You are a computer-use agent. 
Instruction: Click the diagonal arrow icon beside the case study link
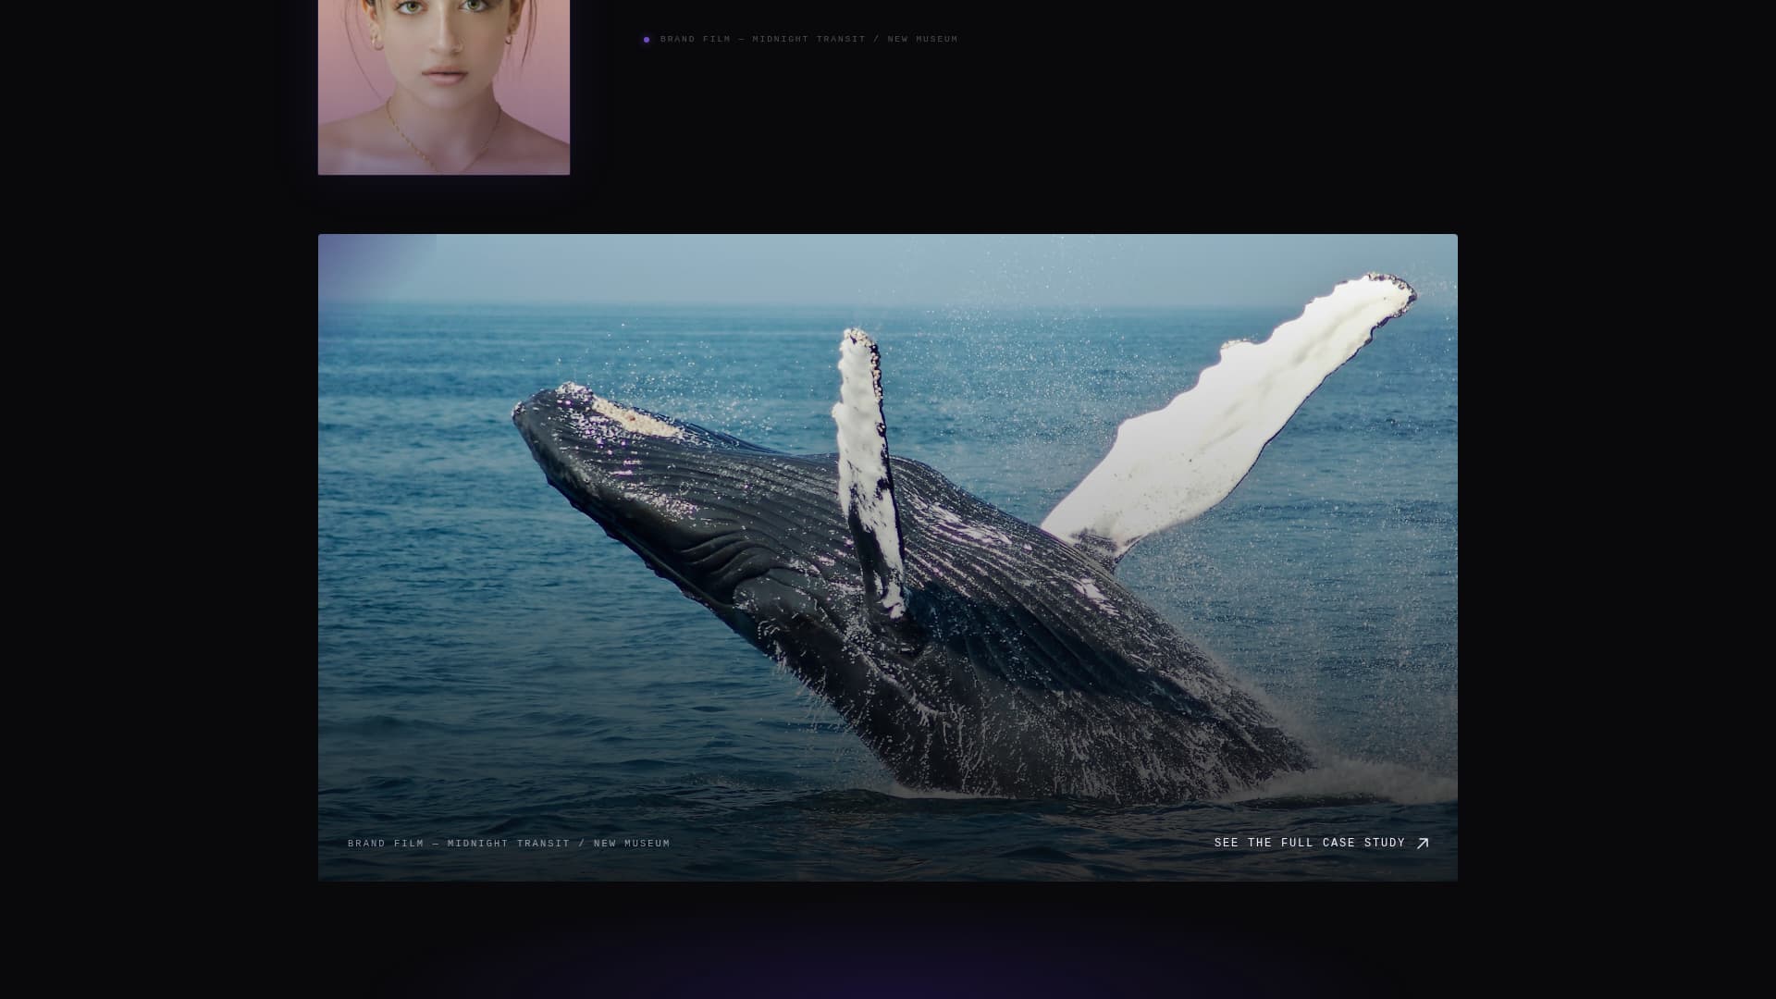click(1423, 843)
